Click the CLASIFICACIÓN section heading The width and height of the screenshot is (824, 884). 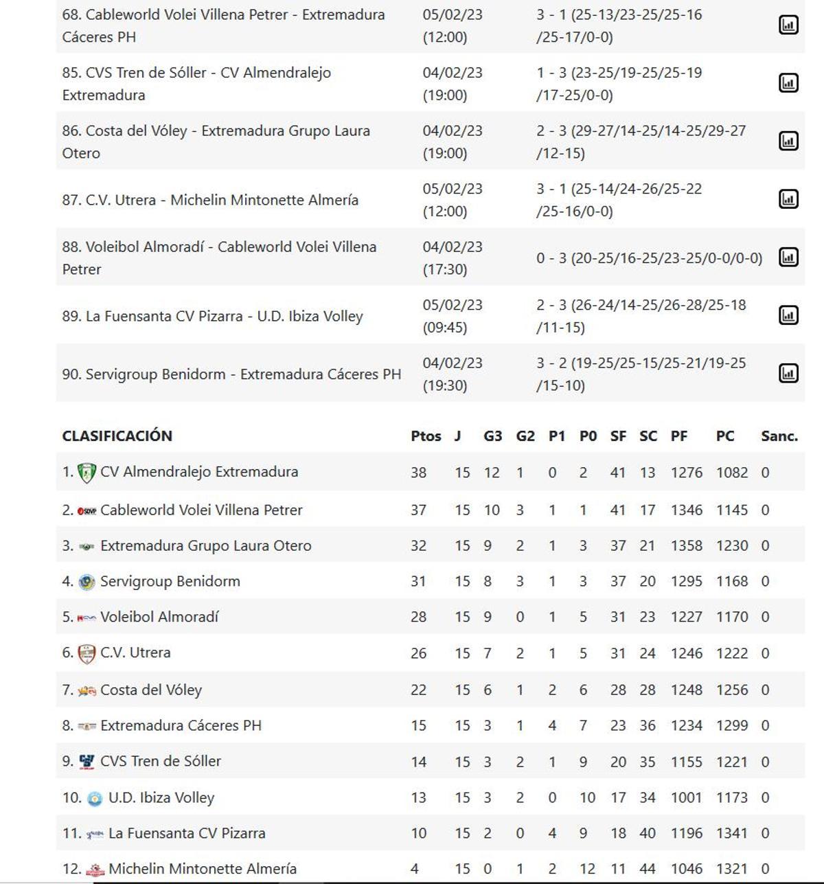(118, 435)
